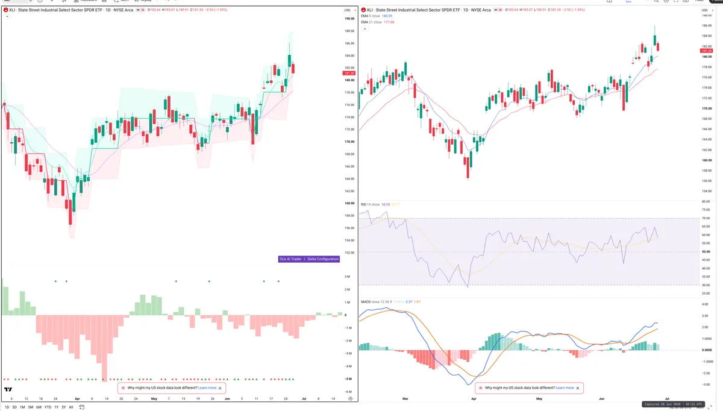Select the 3M time range
723x411 pixels.
point(30,407)
